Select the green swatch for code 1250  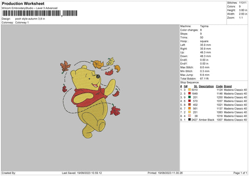(x=190, y=97)
